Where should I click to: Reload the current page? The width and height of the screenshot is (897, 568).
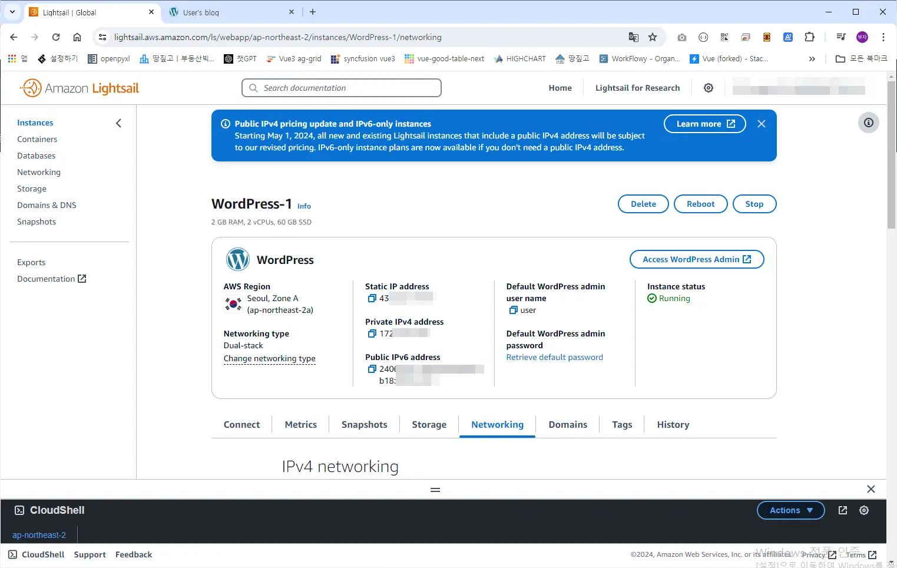[x=56, y=37]
